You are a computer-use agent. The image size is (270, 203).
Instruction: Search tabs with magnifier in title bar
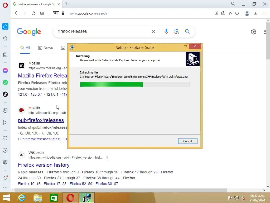(233, 4)
